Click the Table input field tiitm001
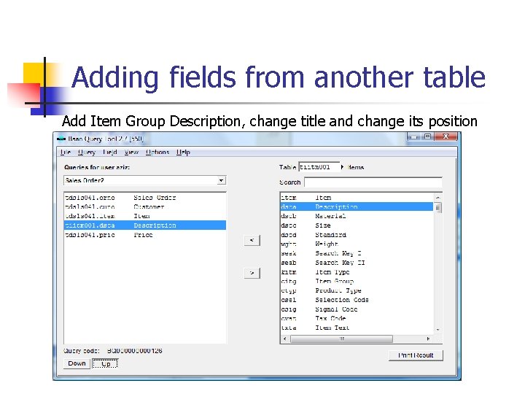525x394 pixels. [x=319, y=167]
